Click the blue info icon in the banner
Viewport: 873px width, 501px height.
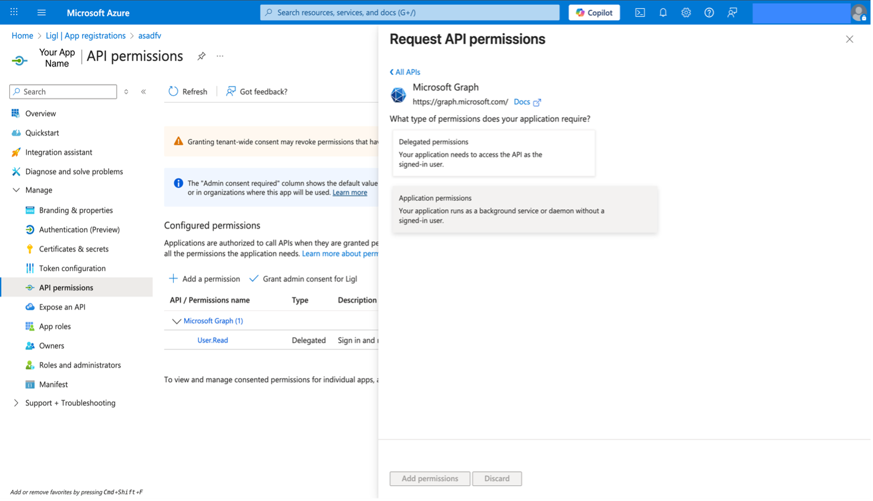click(179, 184)
